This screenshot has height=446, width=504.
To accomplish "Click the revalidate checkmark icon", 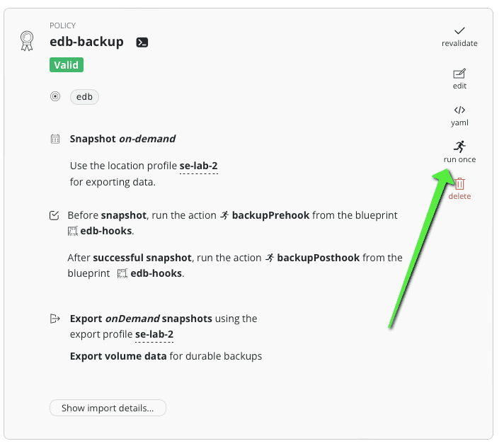I will pyautogui.click(x=459, y=31).
